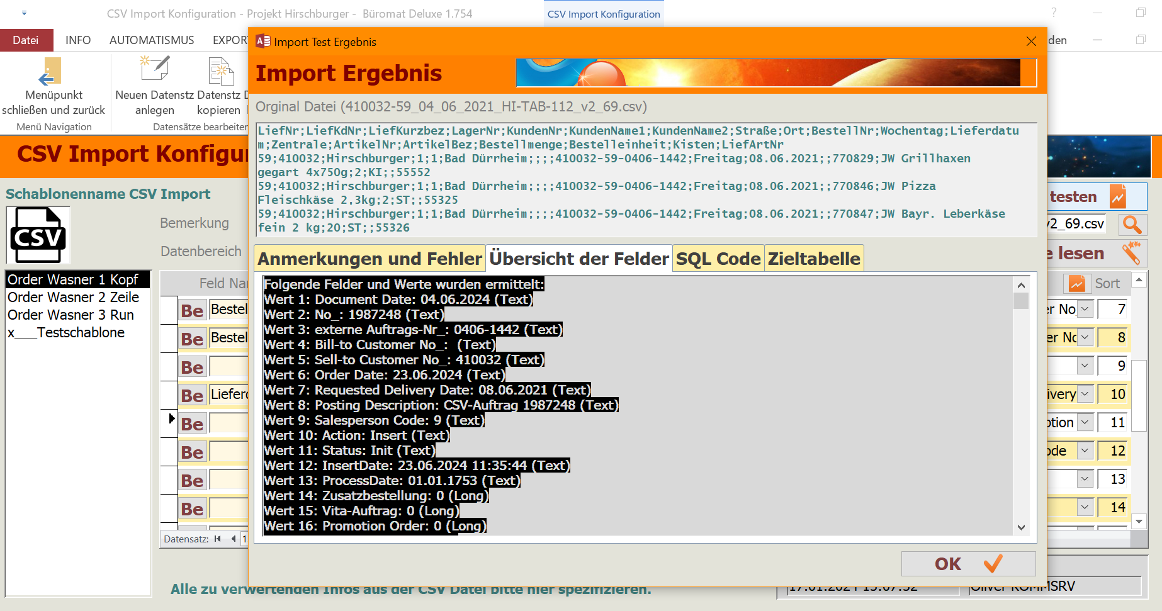Screen dimensions: 1162x611
Task: Click the Neuen Datensatz anlegen icon
Action: pos(155,69)
